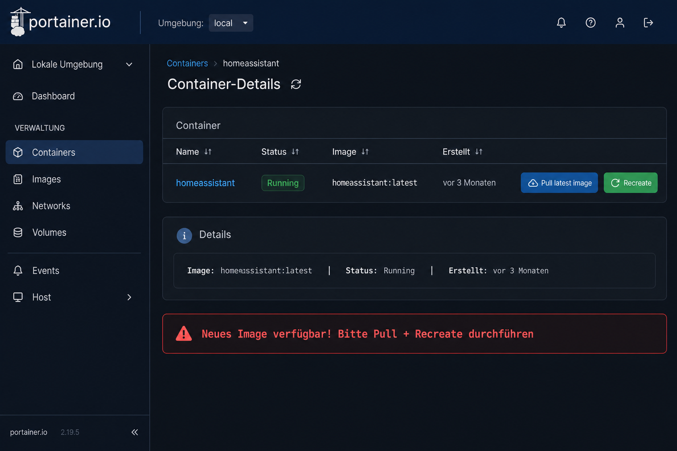Click the Recreate button
The height and width of the screenshot is (451, 677).
point(631,183)
